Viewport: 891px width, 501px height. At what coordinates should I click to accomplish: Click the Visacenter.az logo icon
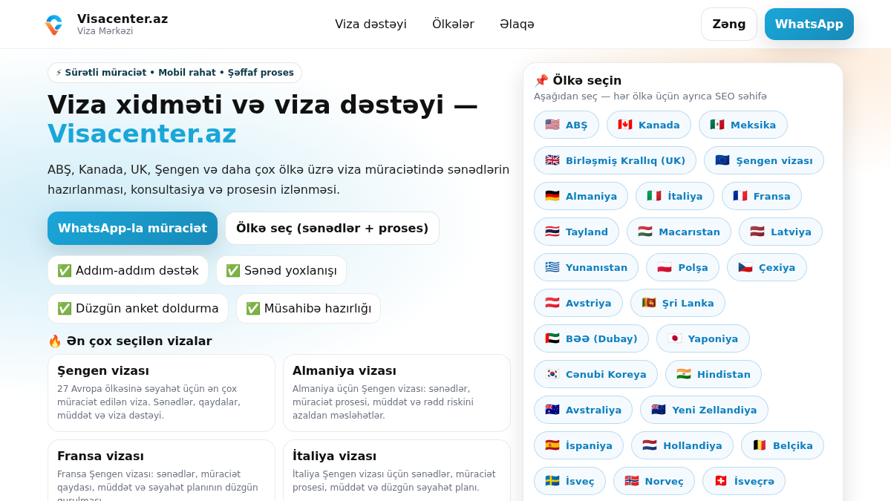[53, 24]
